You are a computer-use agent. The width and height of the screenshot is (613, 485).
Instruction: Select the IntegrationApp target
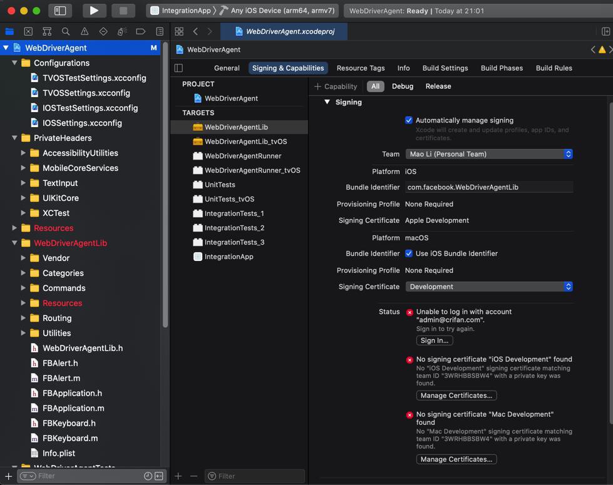click(239, 257)
